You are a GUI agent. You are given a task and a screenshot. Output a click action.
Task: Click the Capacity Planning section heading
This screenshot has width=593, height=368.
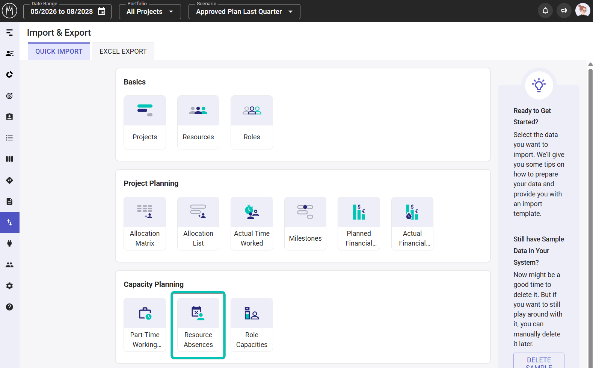coord(154,284)
